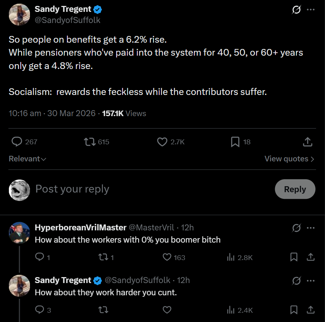
Task: Bookmark the main post with 18 bookmarks
Action: (235, 142)
